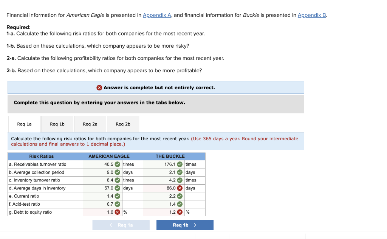
Task: Click 'a. Receivables turnover ratio' row label
Action: tap(37, 165)
